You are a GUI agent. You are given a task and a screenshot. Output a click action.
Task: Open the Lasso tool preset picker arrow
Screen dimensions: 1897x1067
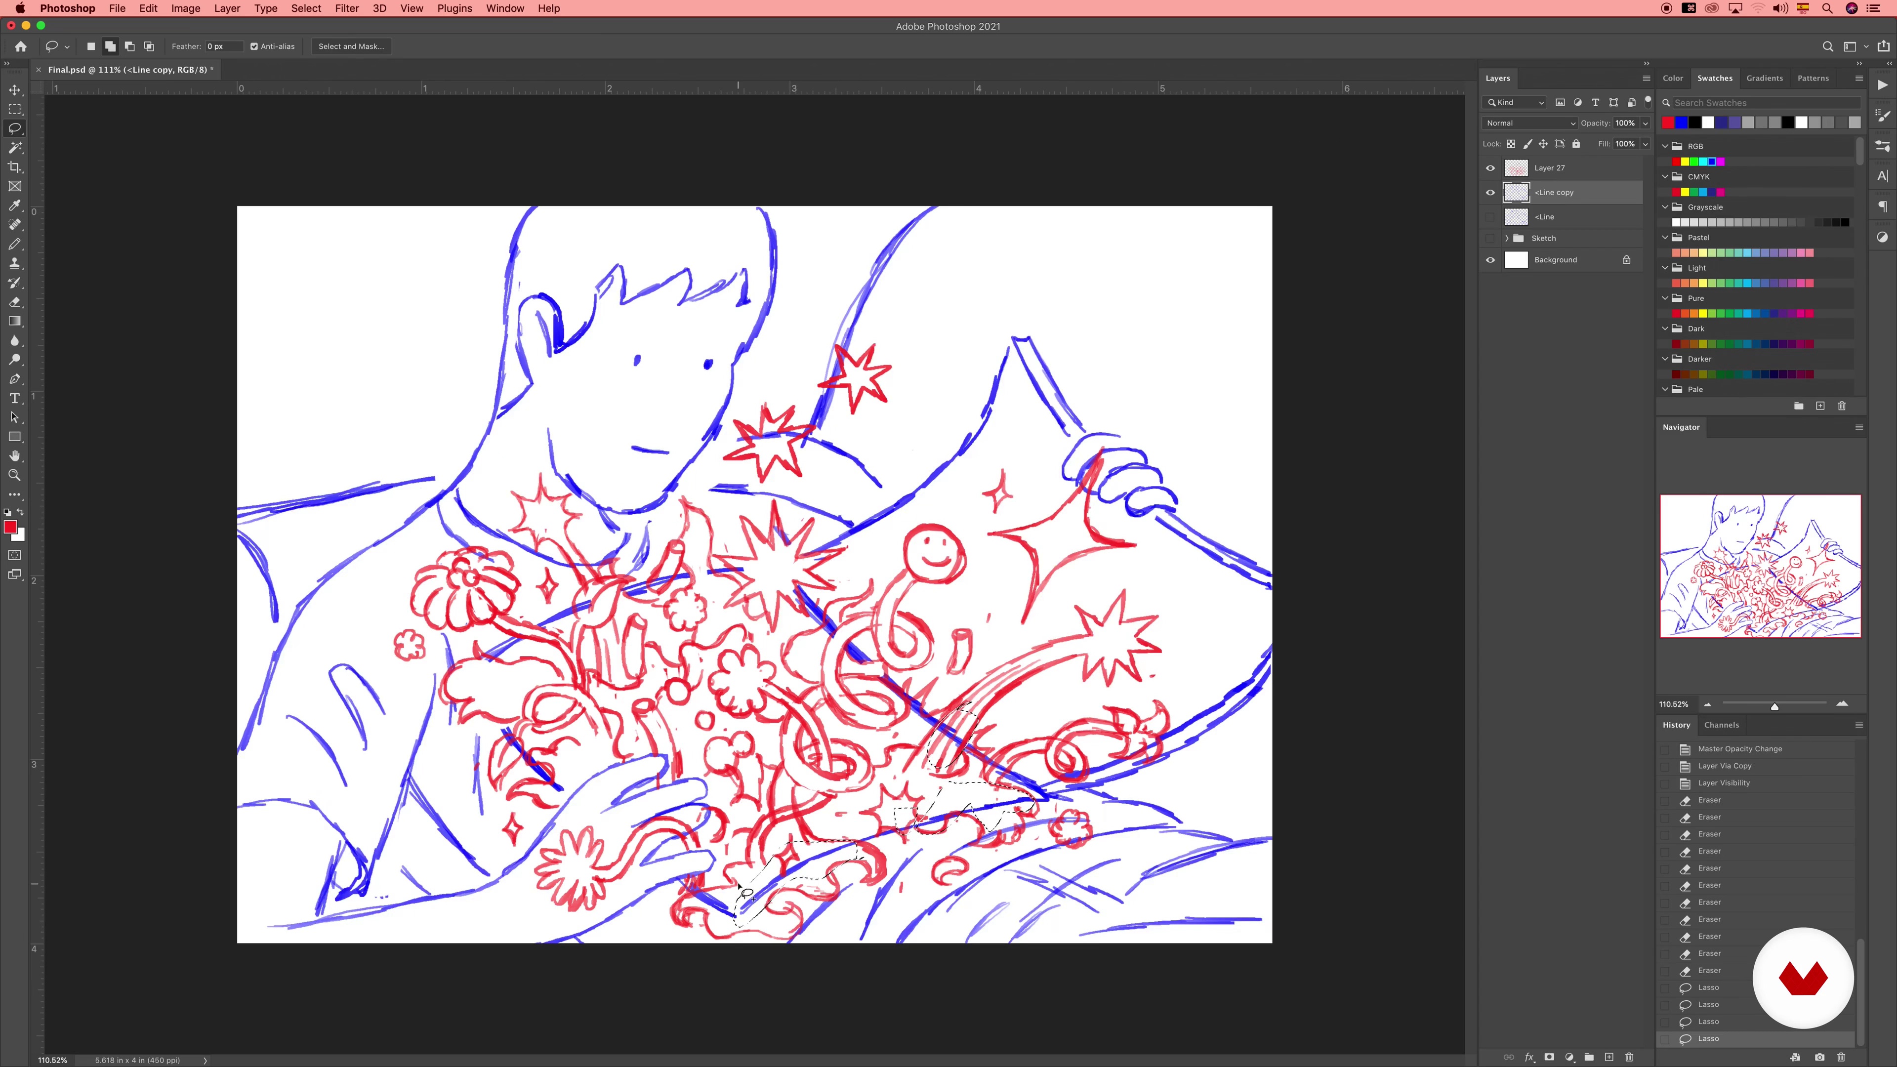[x=67, y=46]
